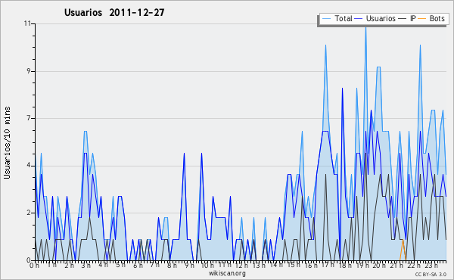Click the x-axis label '6 h'
The width and height of the screenshot is (454, 280).
pyautogui.click(x=138, y=265)
